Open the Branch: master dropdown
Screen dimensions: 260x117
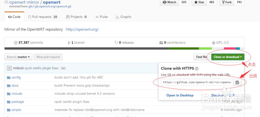pos(18,57)
